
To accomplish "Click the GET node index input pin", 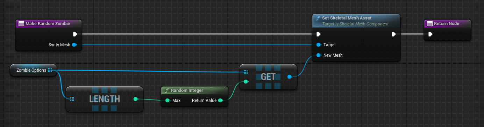I will [246, 82].
